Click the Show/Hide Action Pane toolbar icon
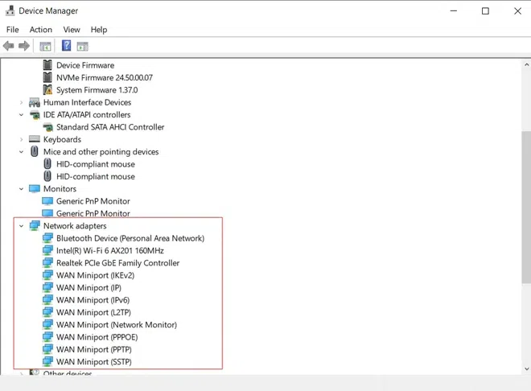This screenshot has width=531, height=391. (x=82, y=46)
